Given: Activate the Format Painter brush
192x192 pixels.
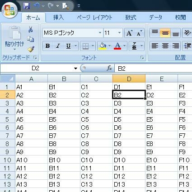Looking at the screenshot, I should (x=31, y=49).
